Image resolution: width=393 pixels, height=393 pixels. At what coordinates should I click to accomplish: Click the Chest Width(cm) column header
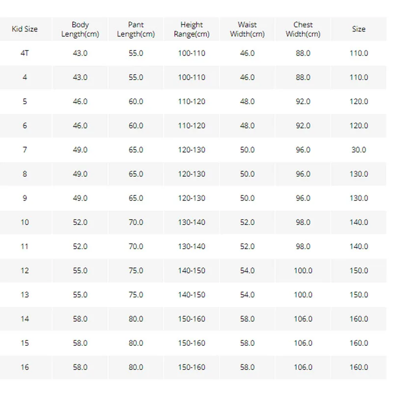303,29
